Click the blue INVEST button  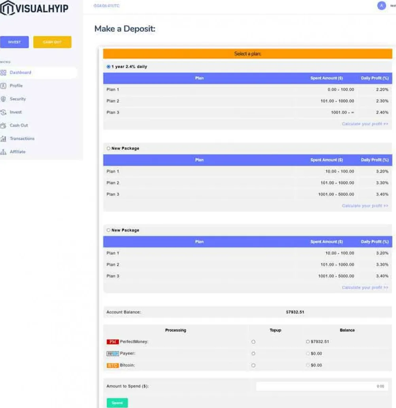point(14,42)
